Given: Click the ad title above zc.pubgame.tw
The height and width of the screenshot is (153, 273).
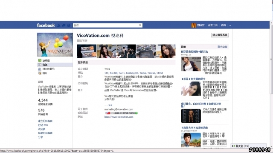Looking at the screenshot, I should pos(195,127).
